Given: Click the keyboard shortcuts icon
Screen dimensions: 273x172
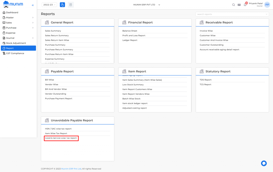Looking at the screenshot, I should coord(239,5).
